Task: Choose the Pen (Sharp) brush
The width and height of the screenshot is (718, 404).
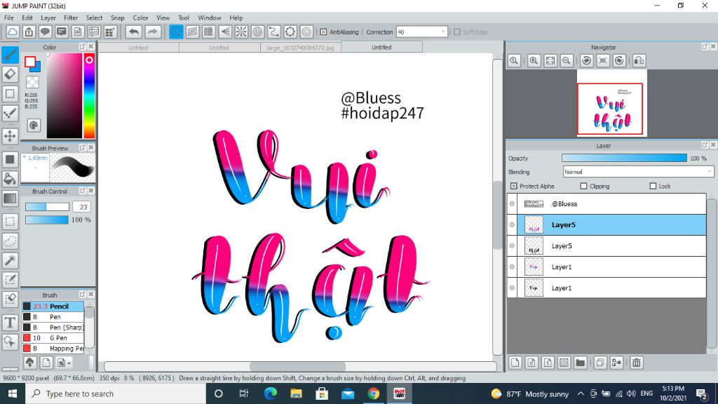Action: [53, 328]
